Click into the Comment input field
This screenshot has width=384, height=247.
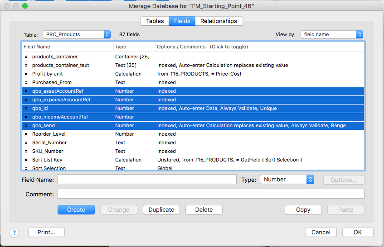(211, 194)
